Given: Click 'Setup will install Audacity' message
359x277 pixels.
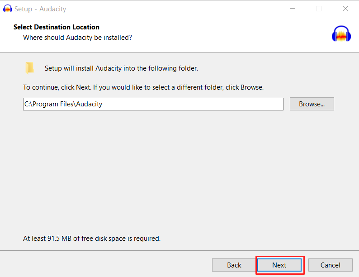Looking at the screenshot, I should [121, 68].
